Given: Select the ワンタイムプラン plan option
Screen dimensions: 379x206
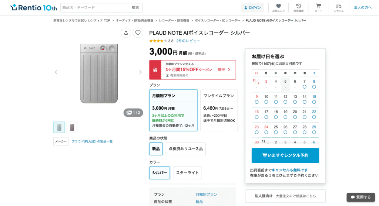Looking at the screenshot, I should coord(219,110).
